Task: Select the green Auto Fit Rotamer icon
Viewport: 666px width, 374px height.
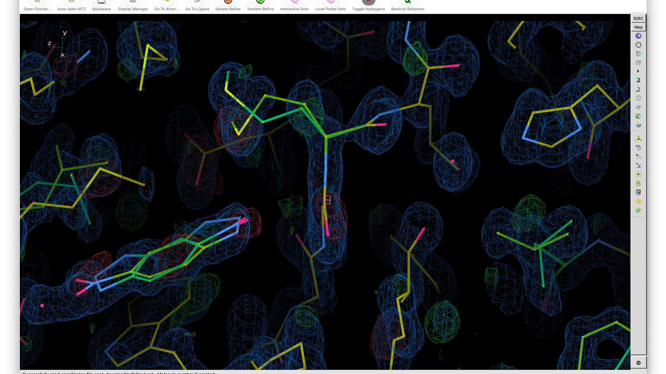Action: tap(638, 80)
